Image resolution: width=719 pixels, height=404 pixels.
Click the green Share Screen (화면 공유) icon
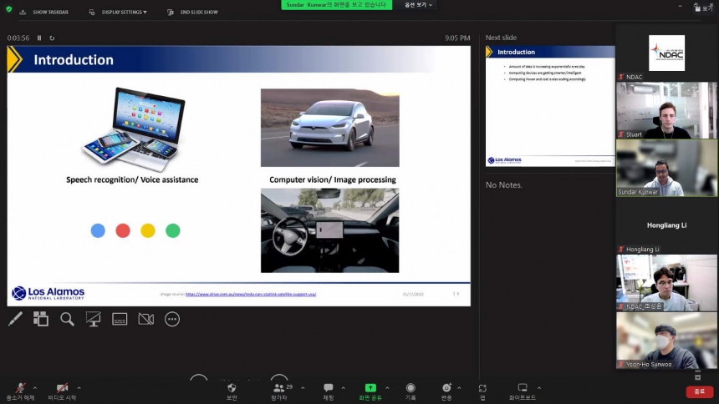(370, 388)
